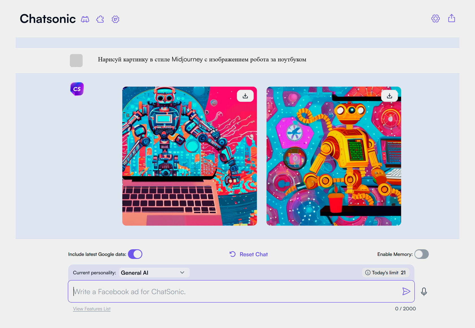Click the share/export icon at top right

(x=452, y=18)
